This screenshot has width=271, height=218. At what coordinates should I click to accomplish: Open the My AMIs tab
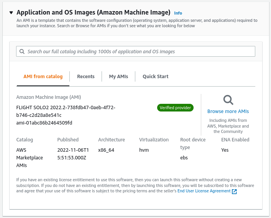[118, 76]
